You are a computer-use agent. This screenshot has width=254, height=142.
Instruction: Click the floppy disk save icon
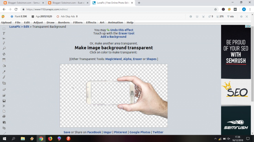point(4,101)
